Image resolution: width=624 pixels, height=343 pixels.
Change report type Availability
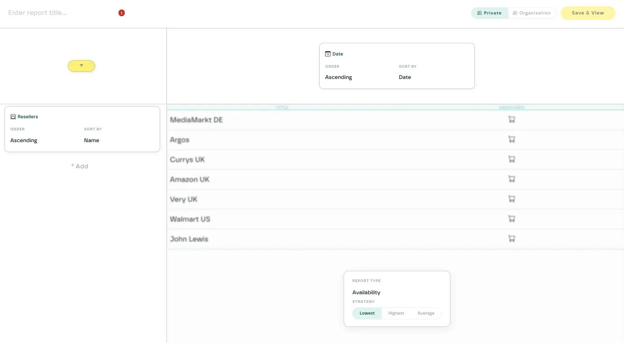click(366, 292)
